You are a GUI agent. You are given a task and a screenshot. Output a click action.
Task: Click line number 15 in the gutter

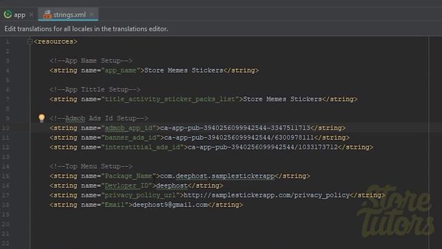point(6,176)
